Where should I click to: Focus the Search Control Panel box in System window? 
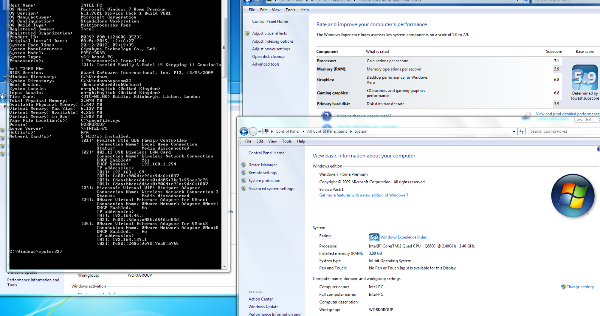point(565,131)
